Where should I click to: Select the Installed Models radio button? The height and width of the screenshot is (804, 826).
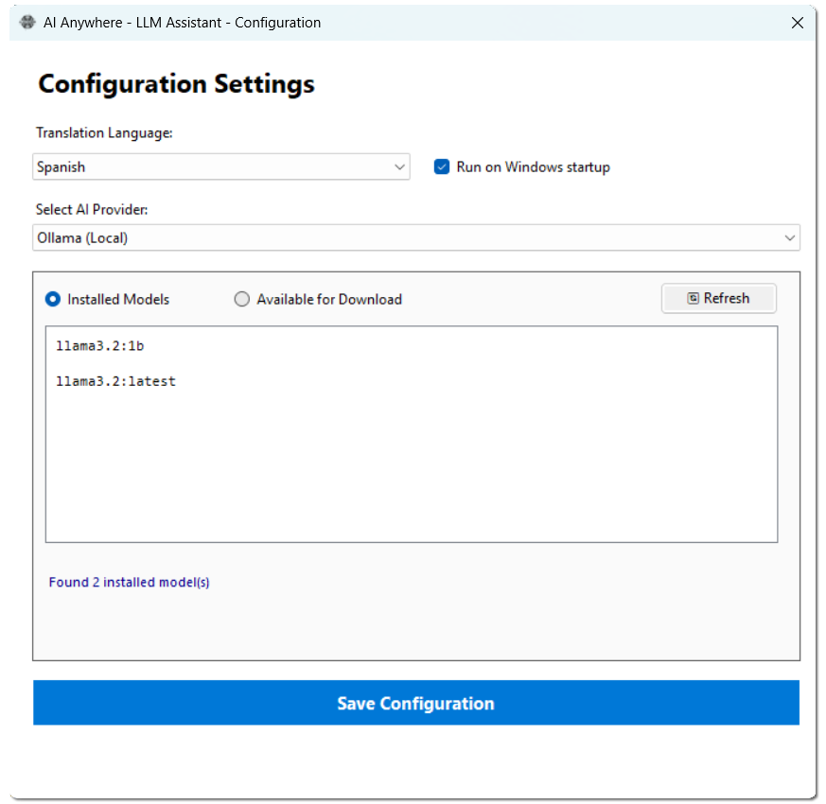(53, 299)
